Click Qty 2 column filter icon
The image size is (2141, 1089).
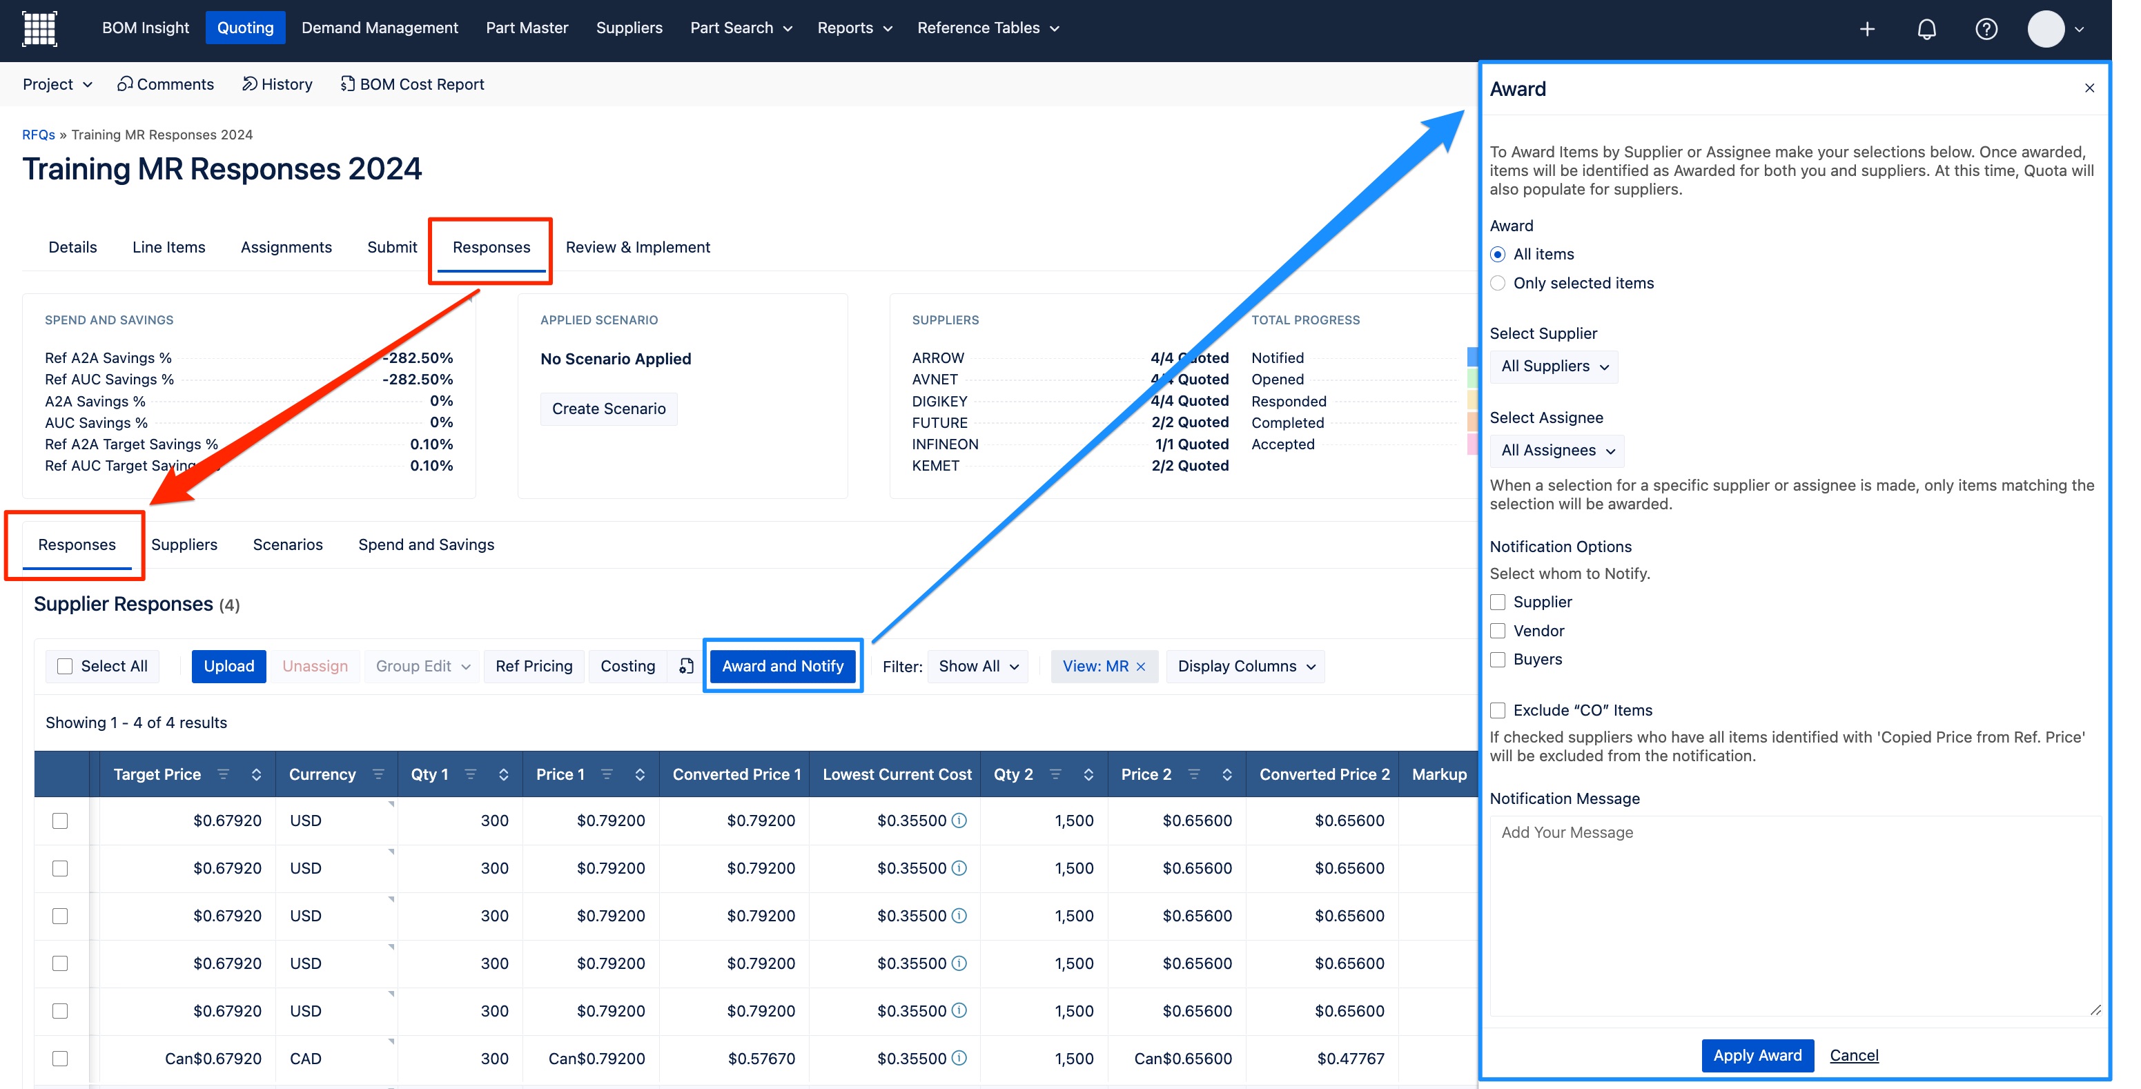1055,774
